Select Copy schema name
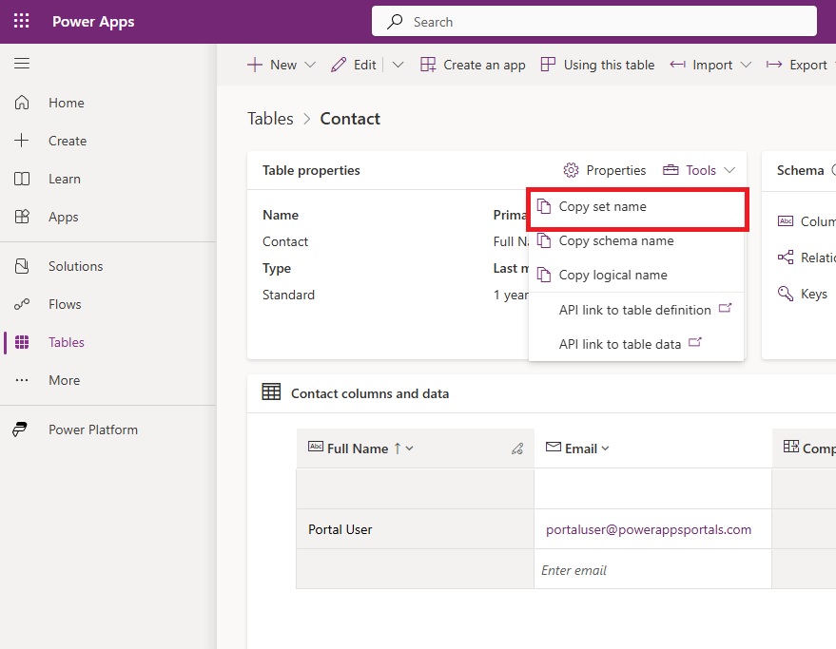The height and width of the screenshot is (649, 836). (636, 240)
